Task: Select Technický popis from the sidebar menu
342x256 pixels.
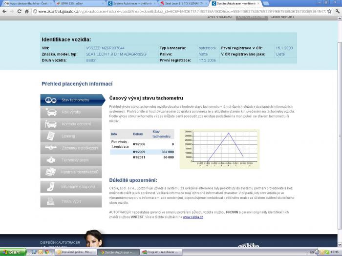Action: click(x=75, y=160)
